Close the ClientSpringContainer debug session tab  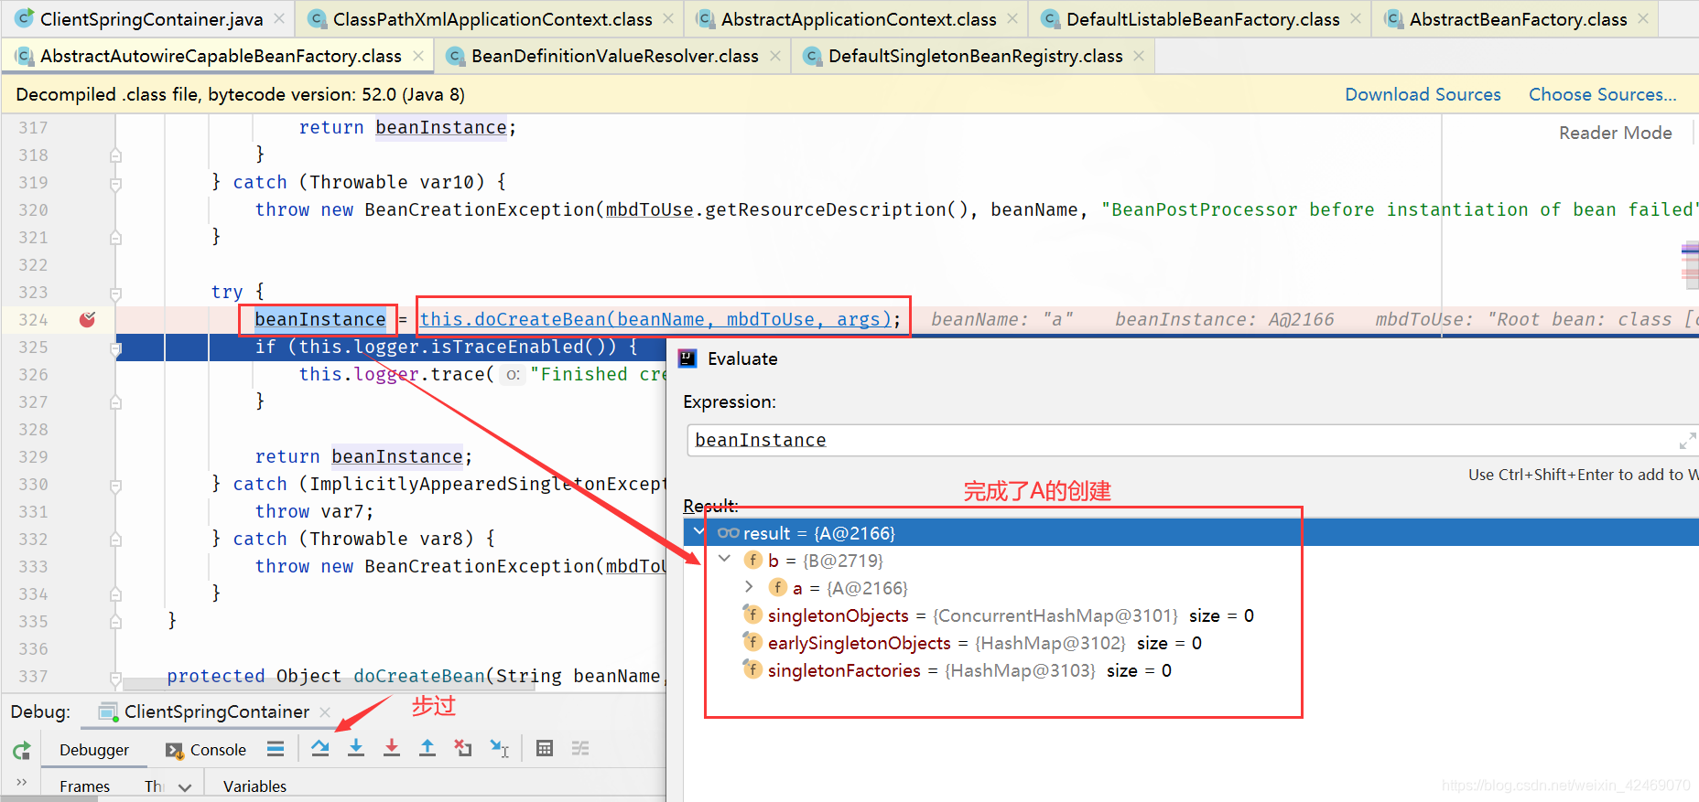pos(325,711)
